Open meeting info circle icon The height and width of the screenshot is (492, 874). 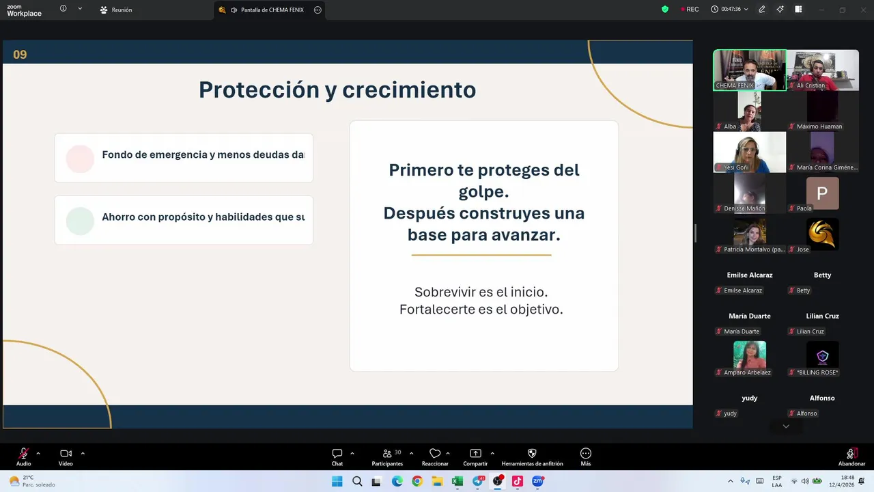point(64,9)
